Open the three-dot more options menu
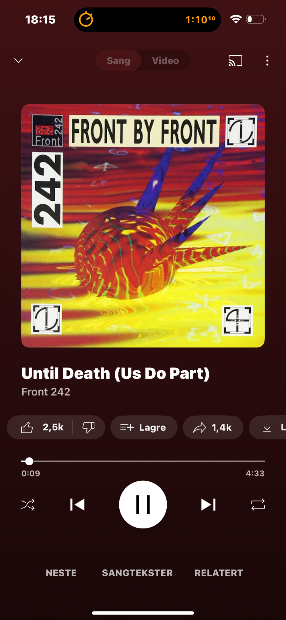Screen dimensions: 286x620 [x=267, y=61]
